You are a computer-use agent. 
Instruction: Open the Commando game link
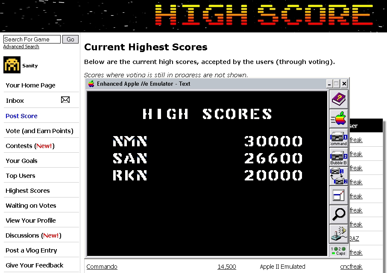(102, 267)
